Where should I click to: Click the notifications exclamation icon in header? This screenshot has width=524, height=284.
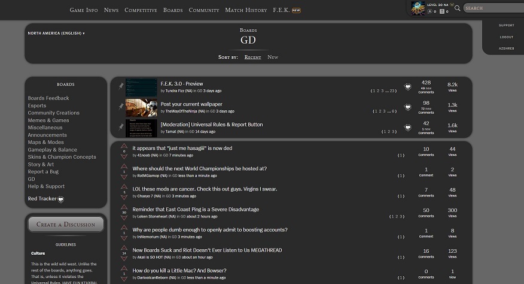[x=442, y=11]
